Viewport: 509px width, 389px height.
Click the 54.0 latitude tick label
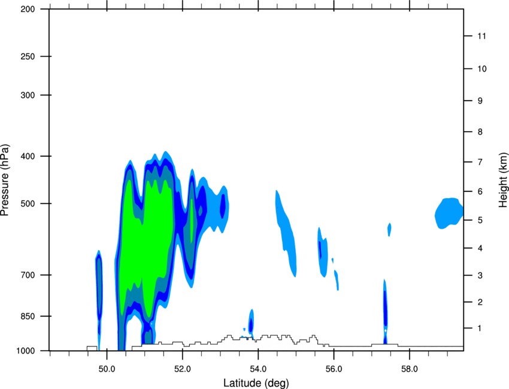point(258,369)
